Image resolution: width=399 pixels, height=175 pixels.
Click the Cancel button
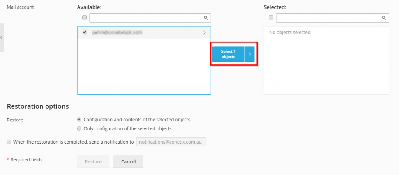[x=128, y=162]
